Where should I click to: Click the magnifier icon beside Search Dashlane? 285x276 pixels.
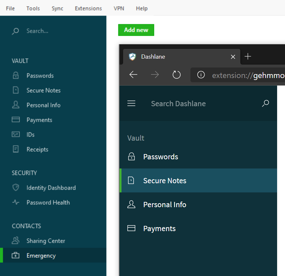pyautogui.click(x=265, y=104)
